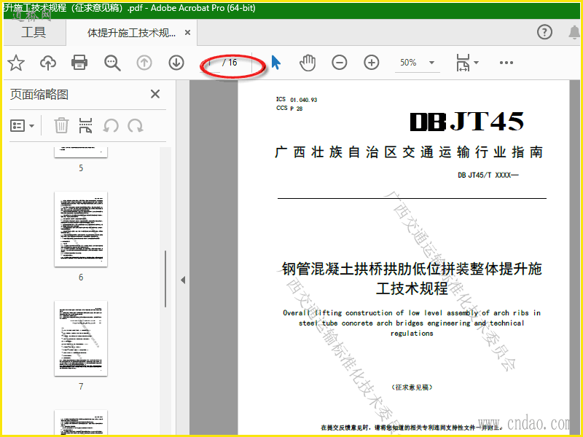583x437 pixels.
Task: Click the fit page width icon
Action: 463,63
